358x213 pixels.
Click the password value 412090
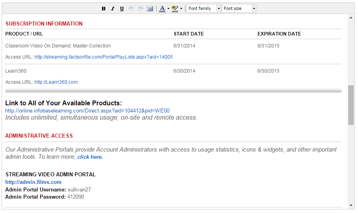point(76,197)
